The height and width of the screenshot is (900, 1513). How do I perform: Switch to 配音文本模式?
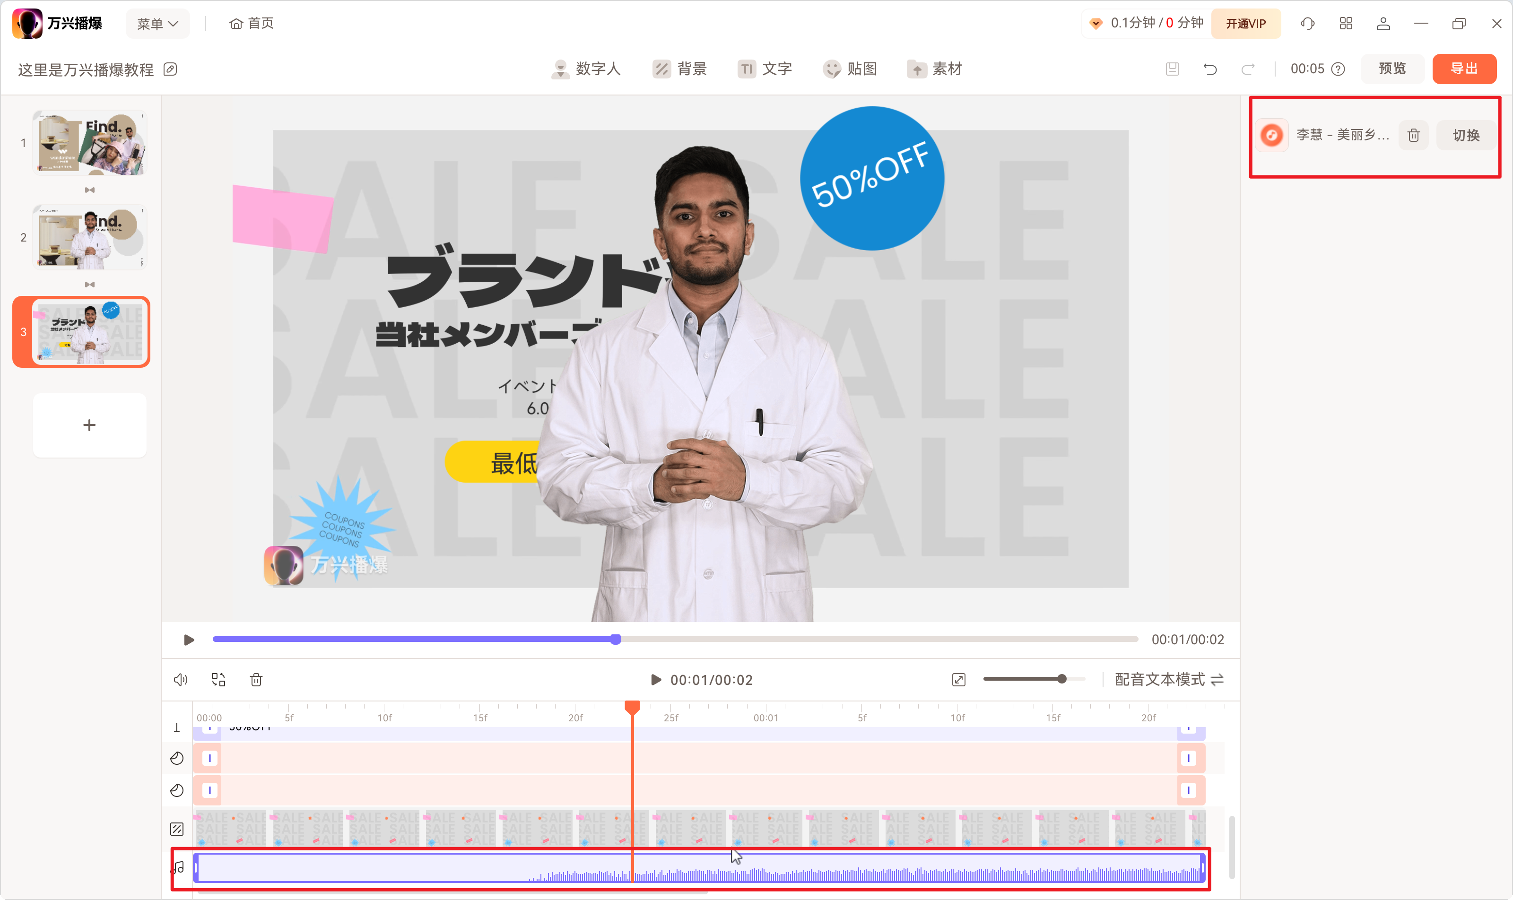(x=1169, y=680)
